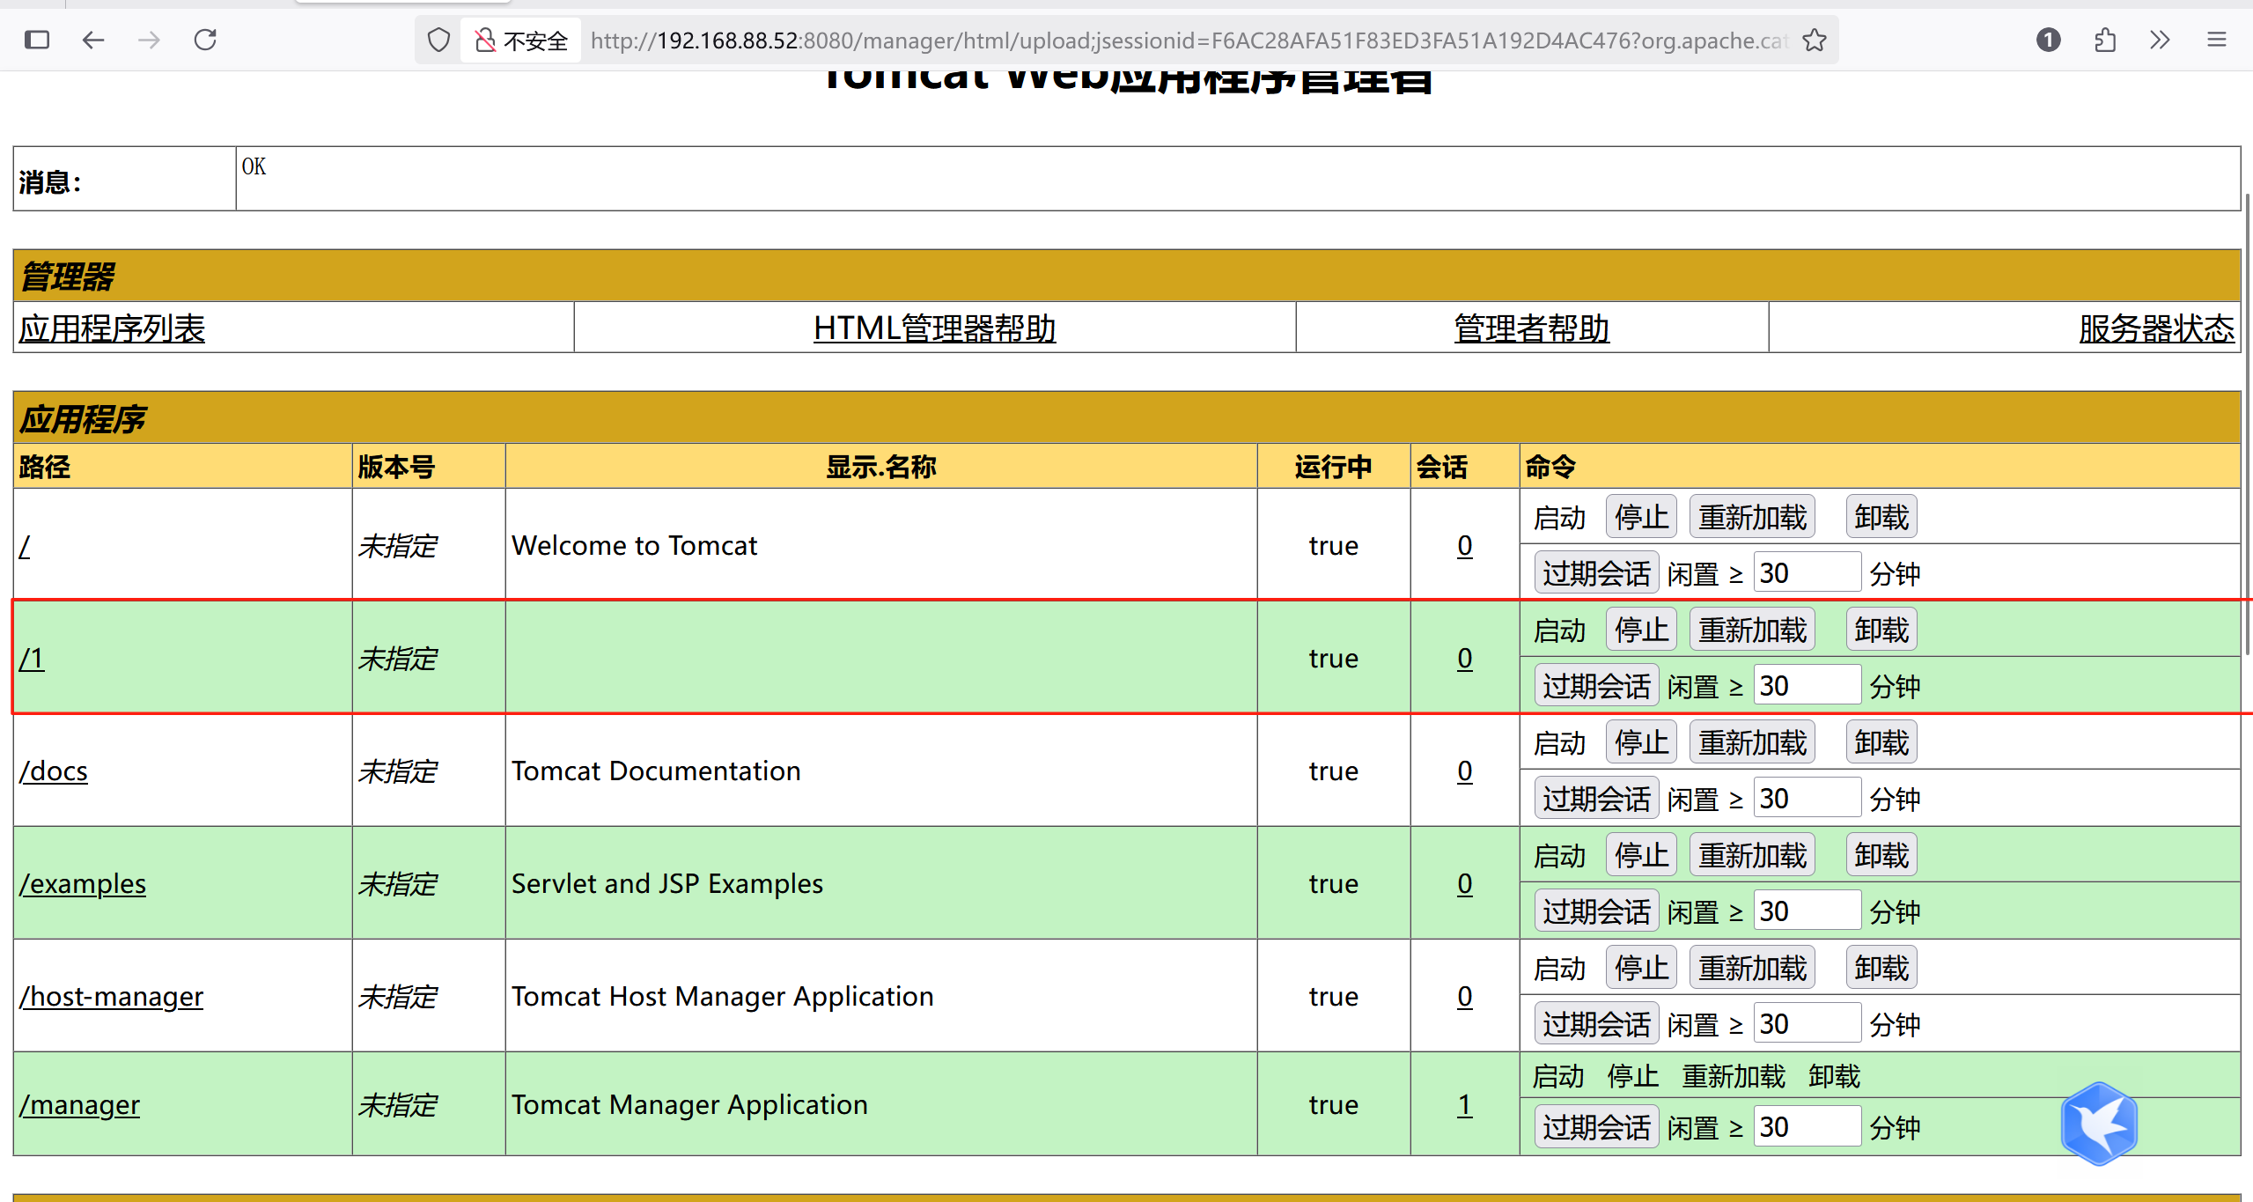Viewport: 2253px width, 1202px height.
Task: Open the badge icon showing number 1
Action: pos(2048,40)
